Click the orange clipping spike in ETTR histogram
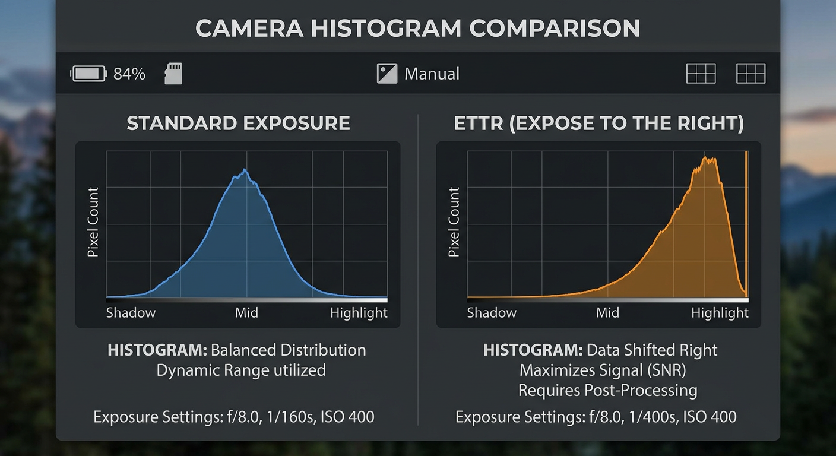836x456 pixels. (746, 223)
